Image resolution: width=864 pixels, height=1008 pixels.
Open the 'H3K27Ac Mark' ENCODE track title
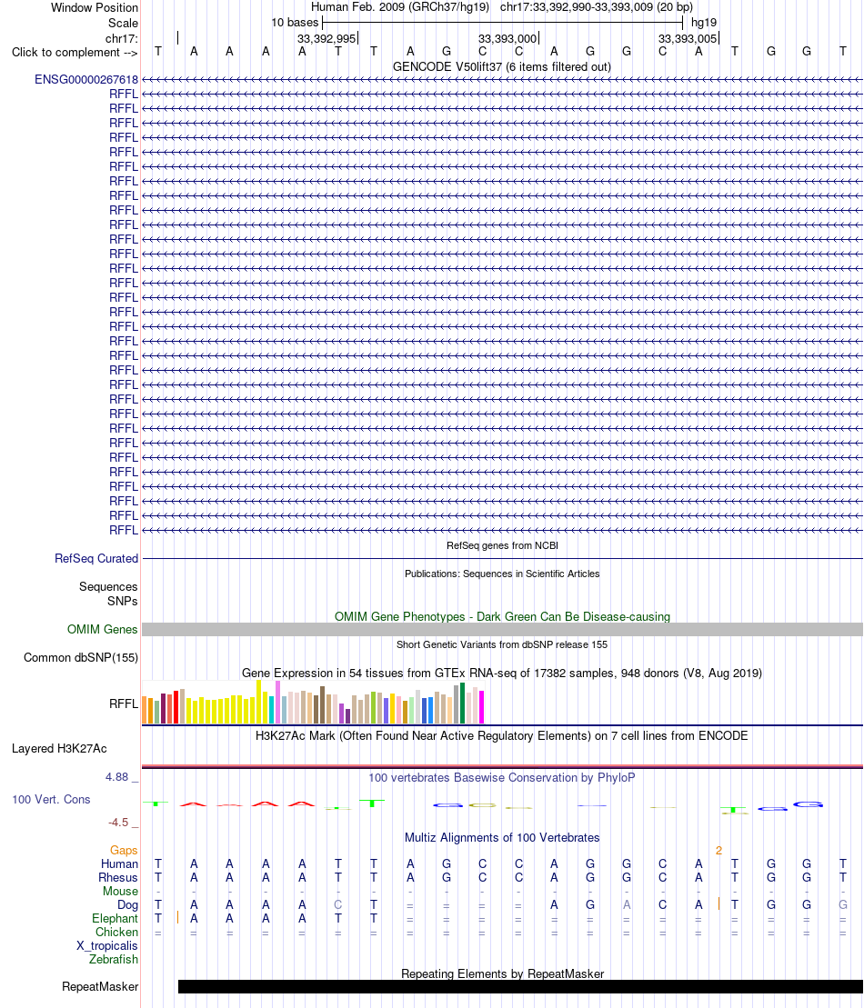pos(502,736)
